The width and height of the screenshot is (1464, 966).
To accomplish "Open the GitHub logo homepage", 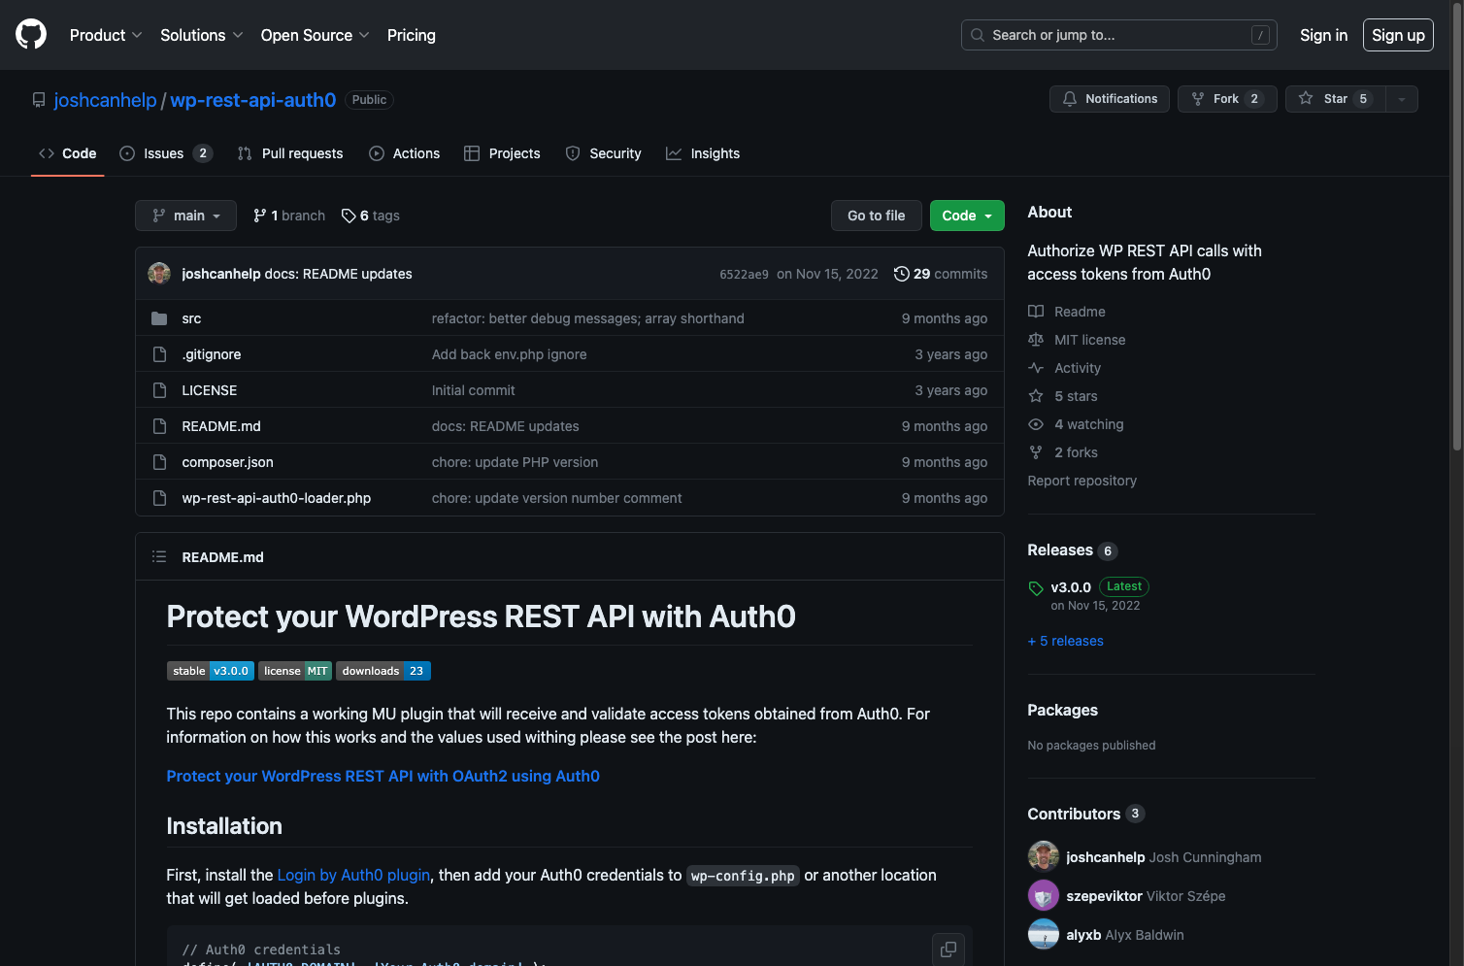I will click(31, 35).
